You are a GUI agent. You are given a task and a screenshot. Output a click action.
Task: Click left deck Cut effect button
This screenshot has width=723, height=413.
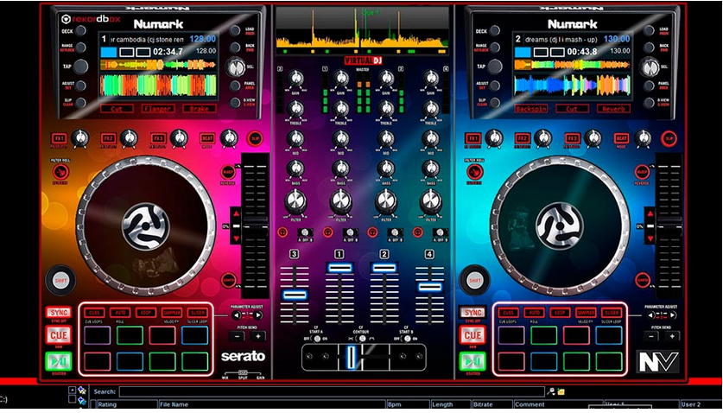pos(117,109)
